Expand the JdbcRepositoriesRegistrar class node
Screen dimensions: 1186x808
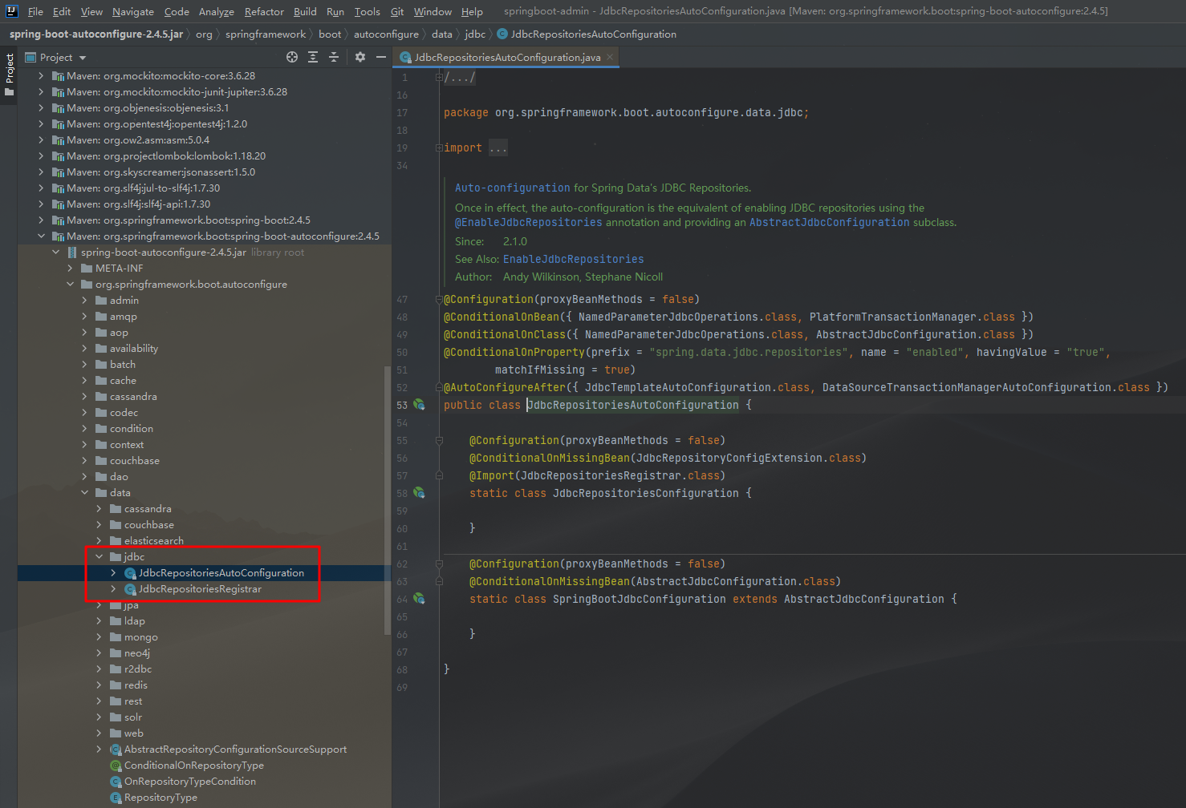113,589
